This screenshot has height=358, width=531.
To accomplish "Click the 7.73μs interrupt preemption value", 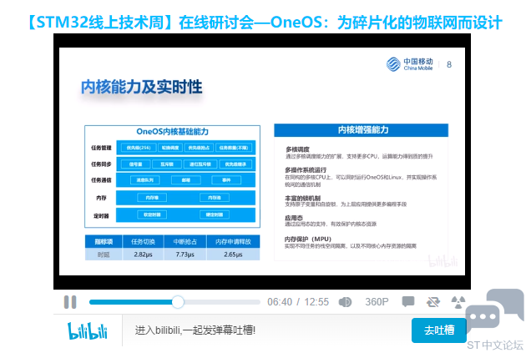I will [x=185, y=255].
